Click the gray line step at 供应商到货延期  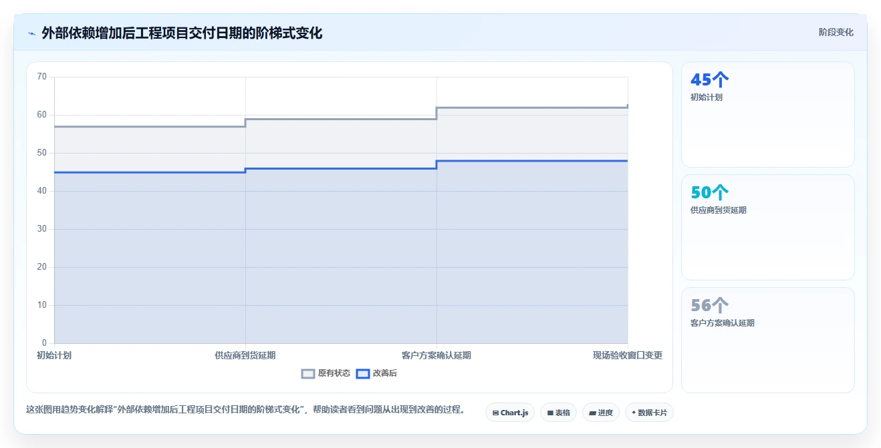pos(245,123)
